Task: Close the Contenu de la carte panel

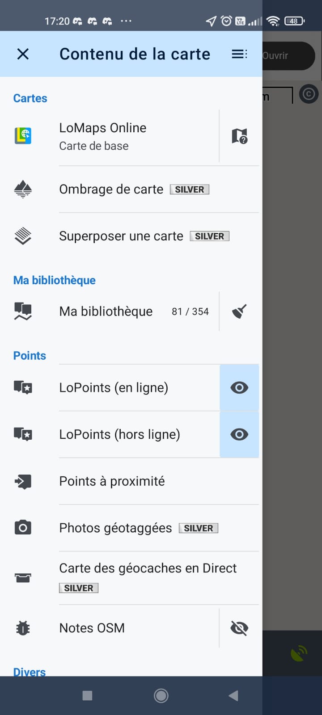Action: tap(23, 54)
